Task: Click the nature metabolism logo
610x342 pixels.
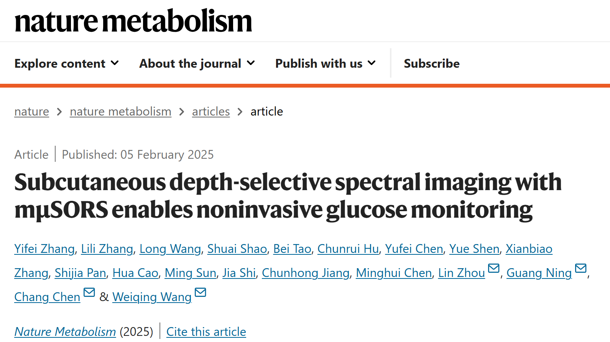Action: click(133, 21)
